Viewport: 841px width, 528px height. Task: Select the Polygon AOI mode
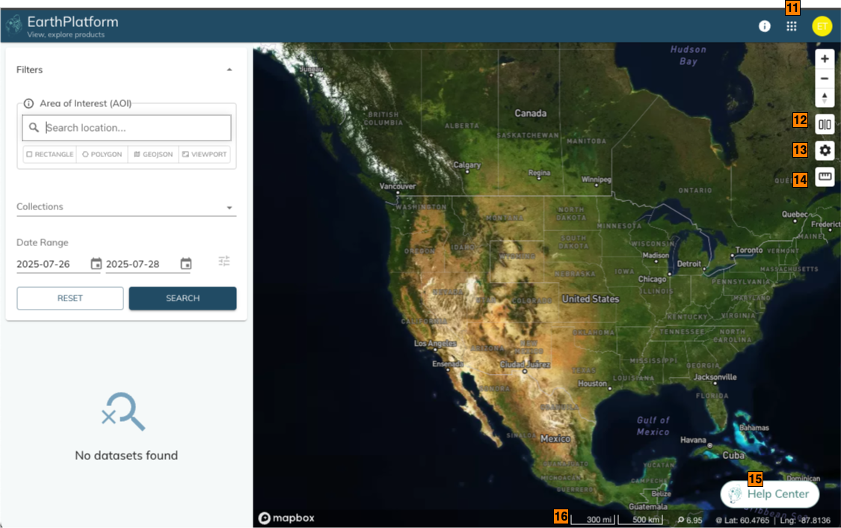click(x=102, y=155)
